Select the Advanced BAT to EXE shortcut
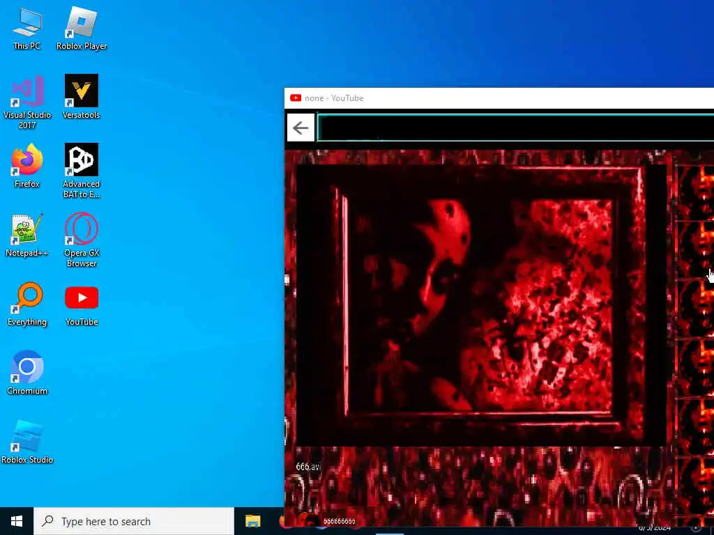The image size is (714, 535). pyautogui.click(x=82, y=171)
